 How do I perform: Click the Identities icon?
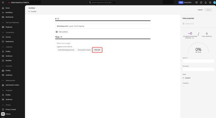tap(3, 61)
